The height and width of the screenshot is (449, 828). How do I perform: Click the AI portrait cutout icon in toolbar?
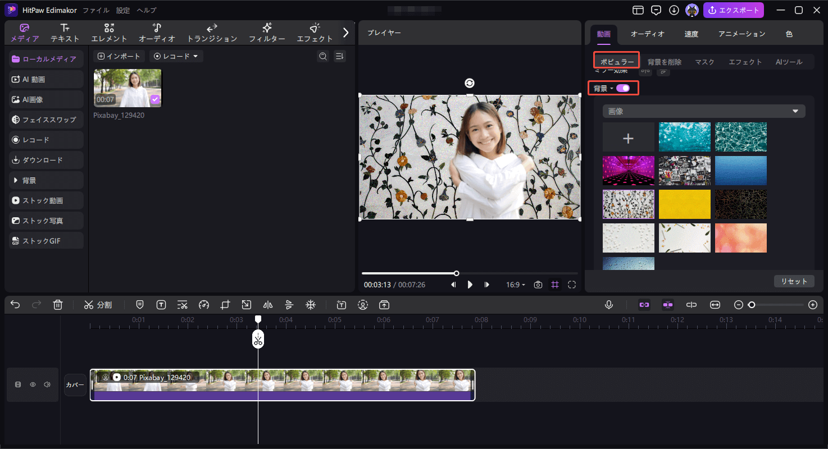[363, 305]
